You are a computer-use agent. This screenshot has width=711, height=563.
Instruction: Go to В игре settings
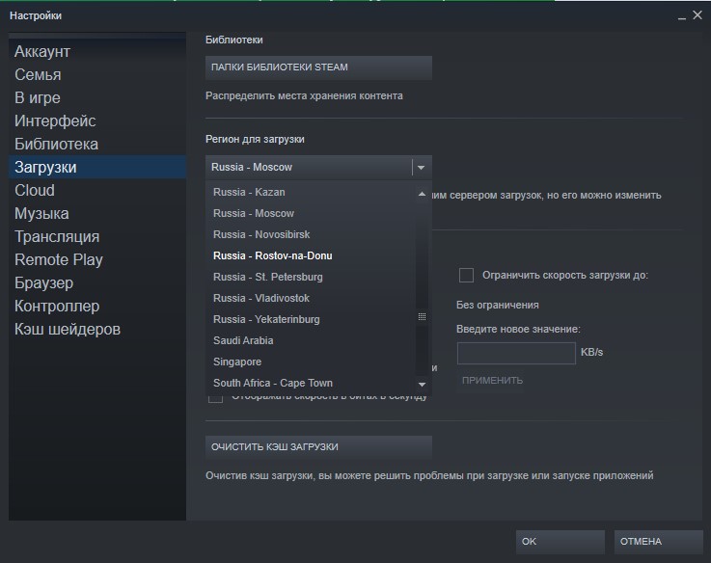click(x=97, y=97)
